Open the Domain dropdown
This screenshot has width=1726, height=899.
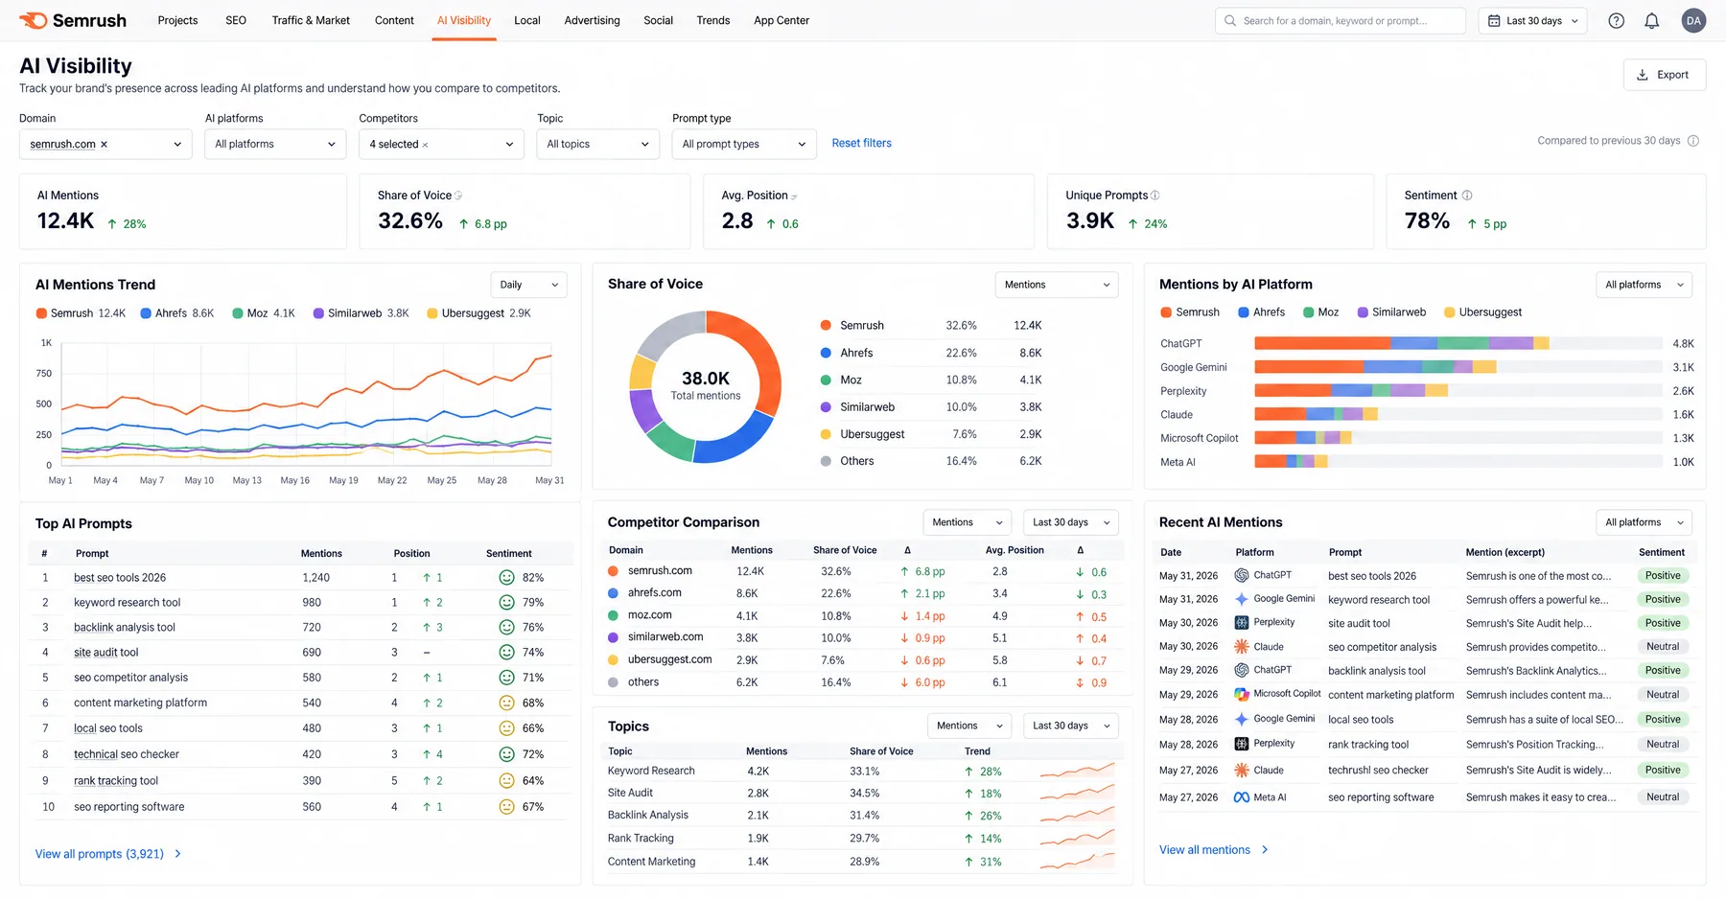click(105, 145)
